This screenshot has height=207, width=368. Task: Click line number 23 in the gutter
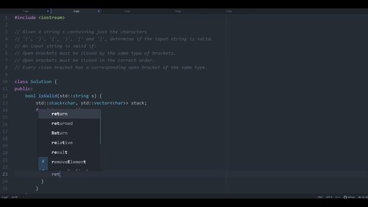(x=5, y=174)
